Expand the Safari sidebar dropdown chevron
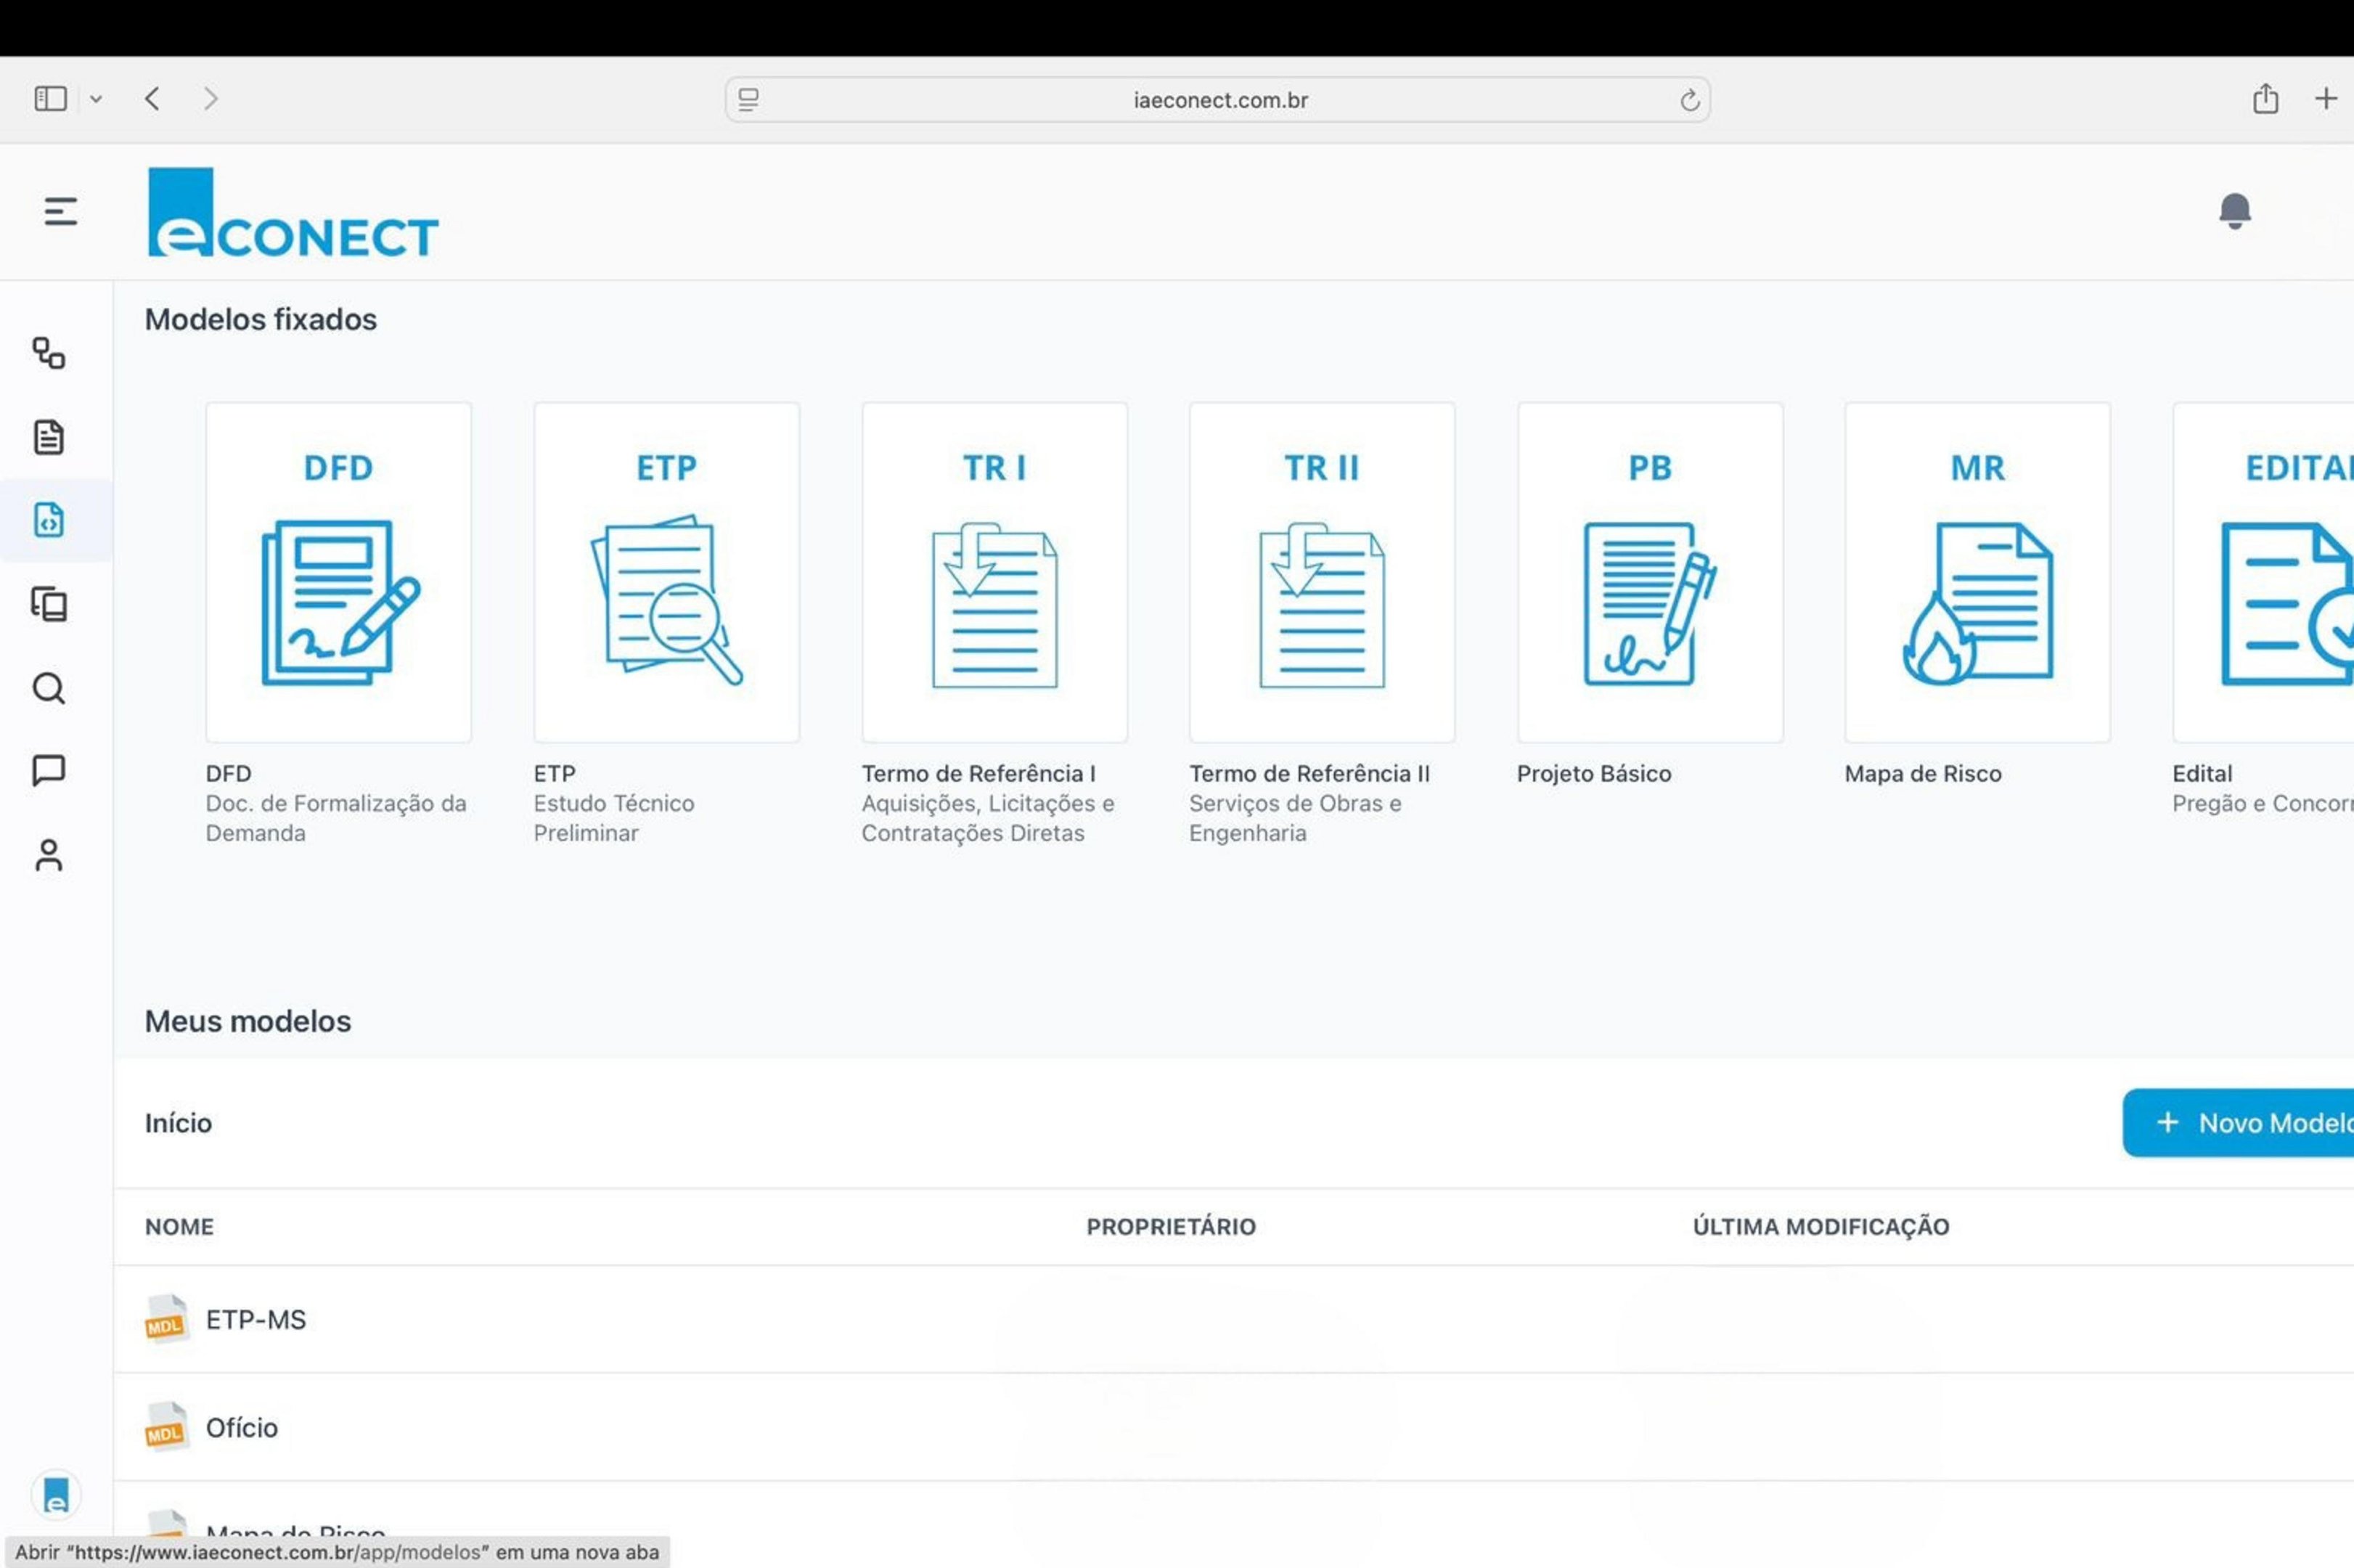 click(96, 99)
